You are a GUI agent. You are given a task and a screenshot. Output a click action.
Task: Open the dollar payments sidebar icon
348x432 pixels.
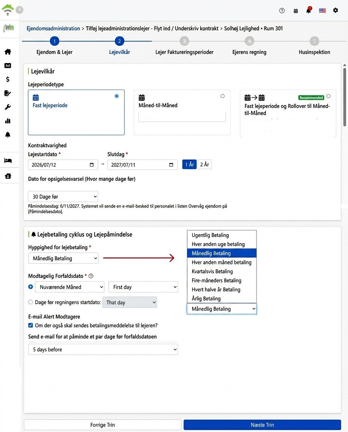(8, 79)
